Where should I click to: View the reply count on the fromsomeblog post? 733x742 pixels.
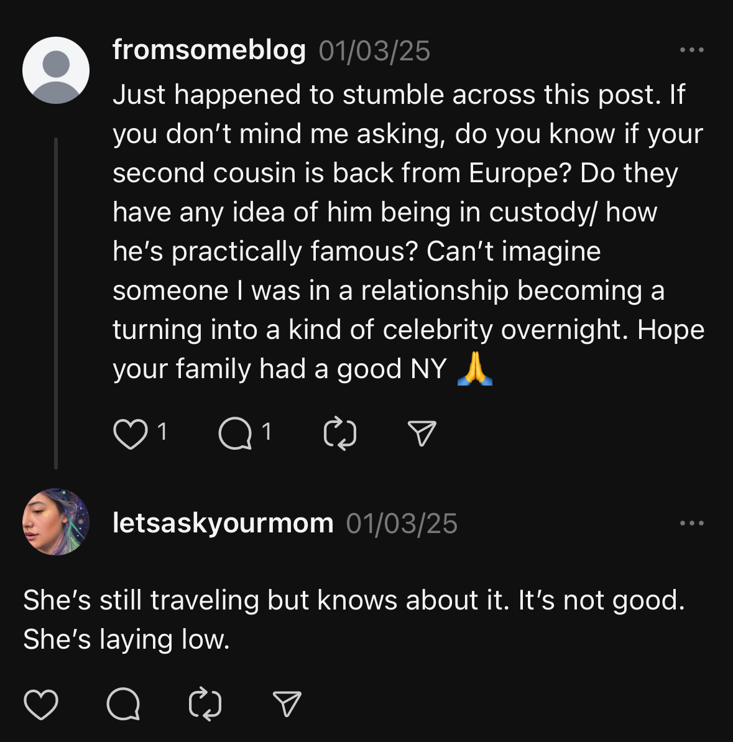point(267,432)
